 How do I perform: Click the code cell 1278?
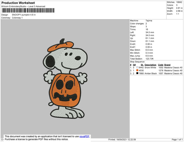161,70
